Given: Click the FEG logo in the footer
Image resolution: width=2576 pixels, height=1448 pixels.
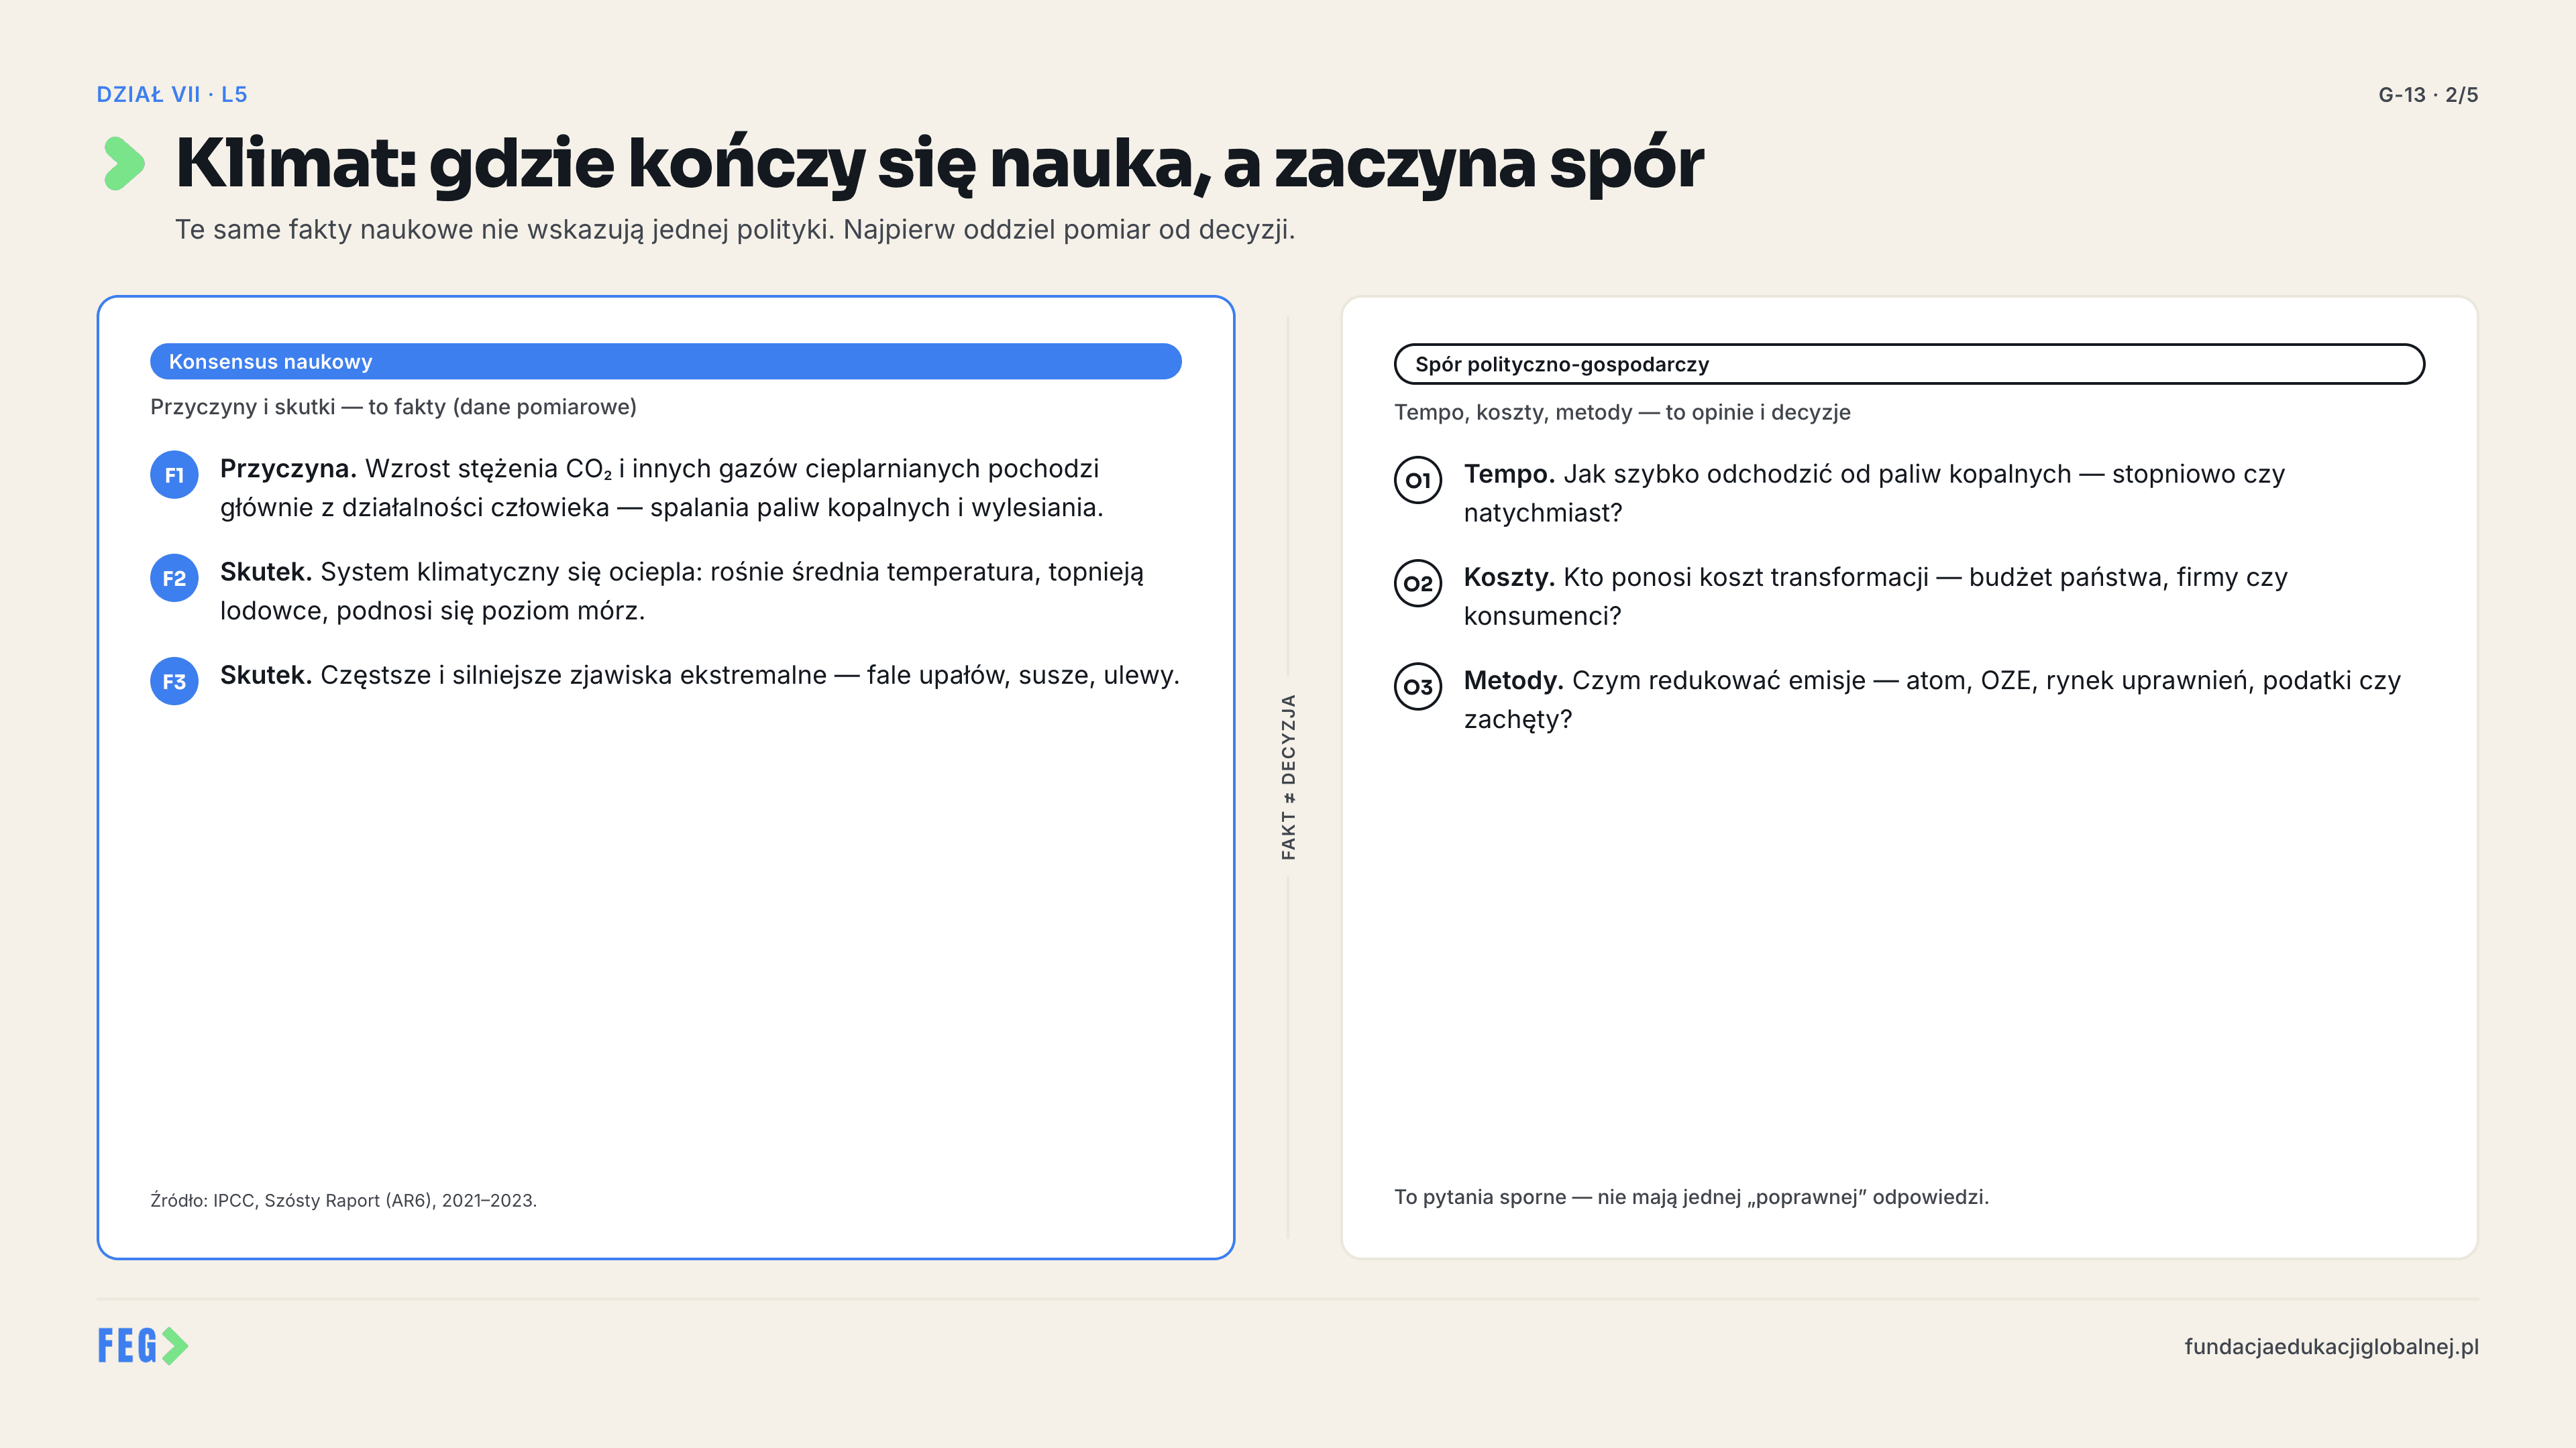Looking at the screenshot, I should click(x=143, y=1346).
